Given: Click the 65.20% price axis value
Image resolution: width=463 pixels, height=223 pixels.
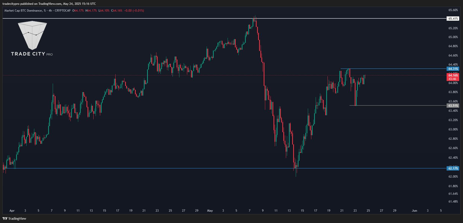Looking at the screenshot, I should pyautogui.click(x=453, y=28).
